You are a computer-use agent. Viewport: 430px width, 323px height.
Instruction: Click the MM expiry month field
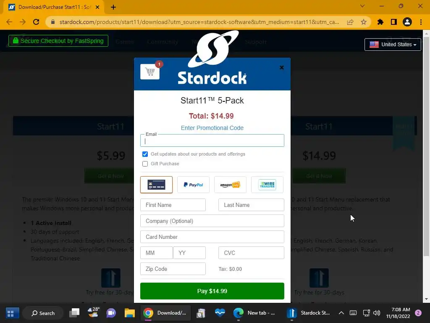click(x=156, y=253)
